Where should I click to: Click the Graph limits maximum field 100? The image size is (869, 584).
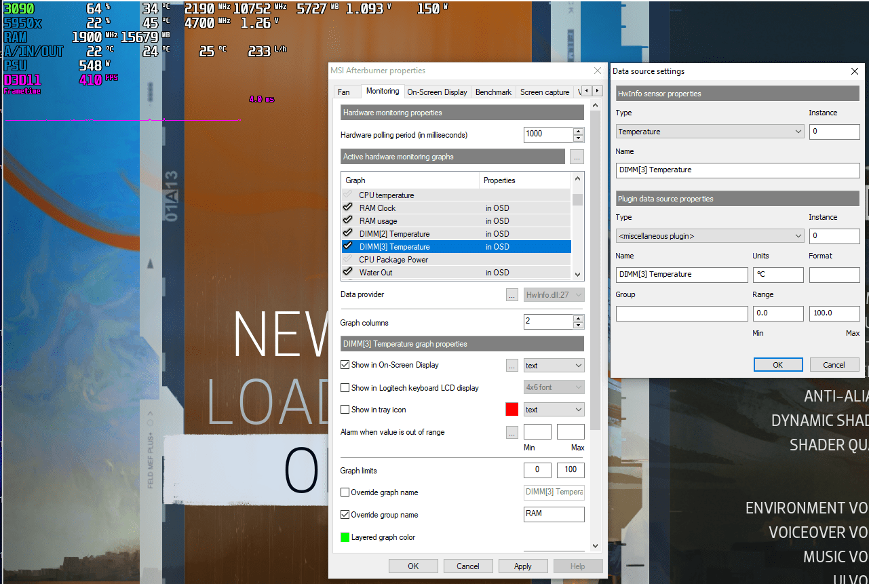point(571,470)
